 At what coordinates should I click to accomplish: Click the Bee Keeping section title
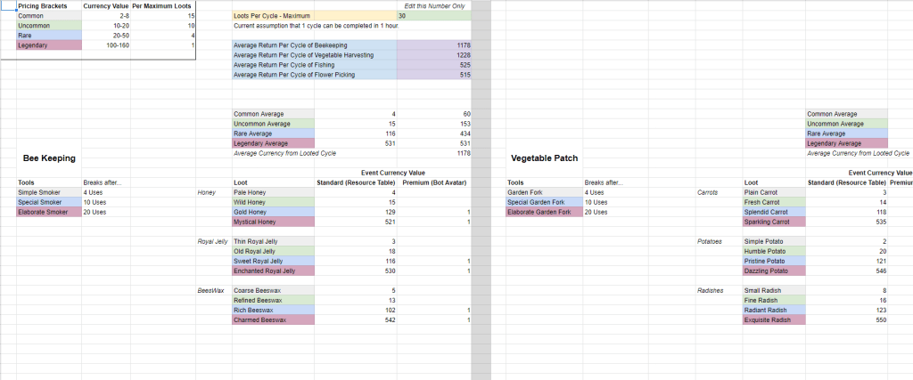click(x=49, y=158)
